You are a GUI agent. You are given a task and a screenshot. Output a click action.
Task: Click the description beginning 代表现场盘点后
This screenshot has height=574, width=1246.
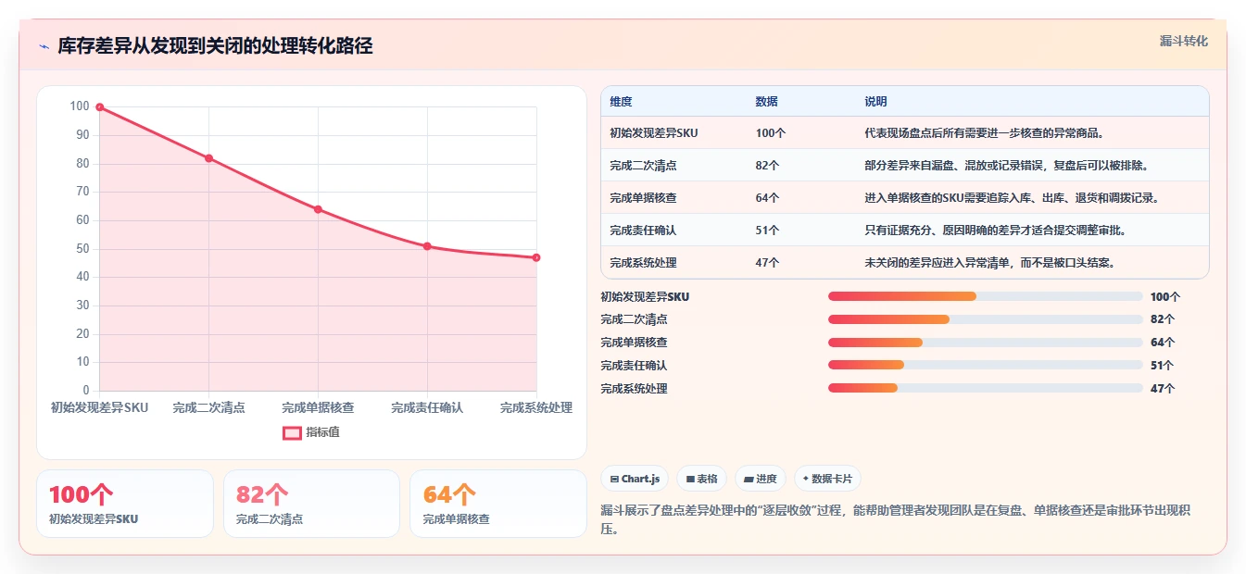coord(984,133)
